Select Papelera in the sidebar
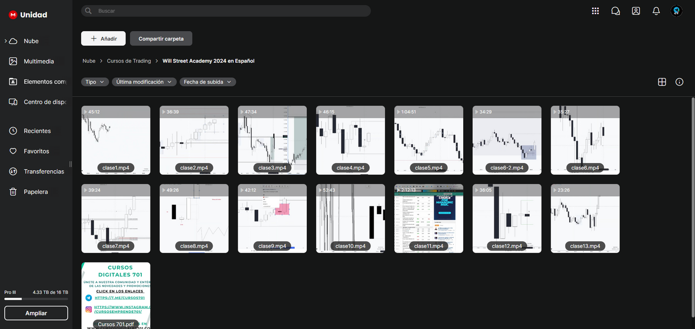695x329 pixels. point(36,192)
